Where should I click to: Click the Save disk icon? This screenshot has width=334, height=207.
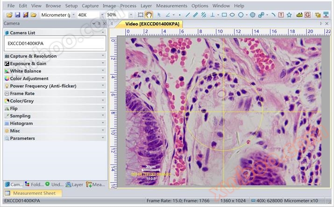click(17, 15)
